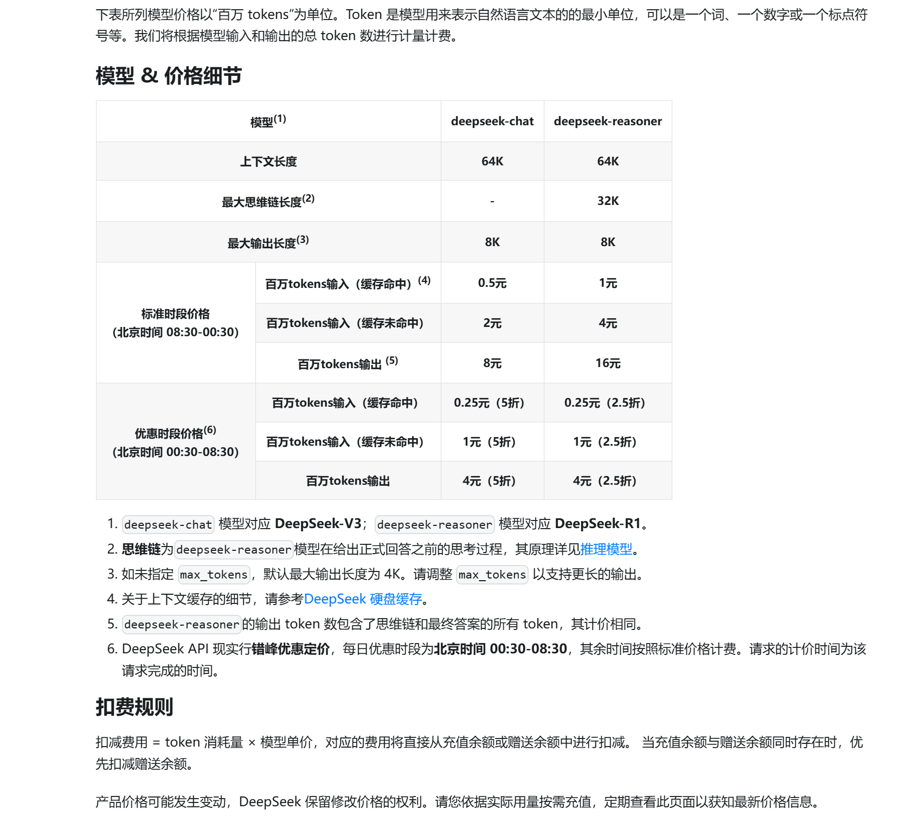Click the deepseek-reasoner code tag in footnote 5
The image size is (906, 816).
click(182, 624)
